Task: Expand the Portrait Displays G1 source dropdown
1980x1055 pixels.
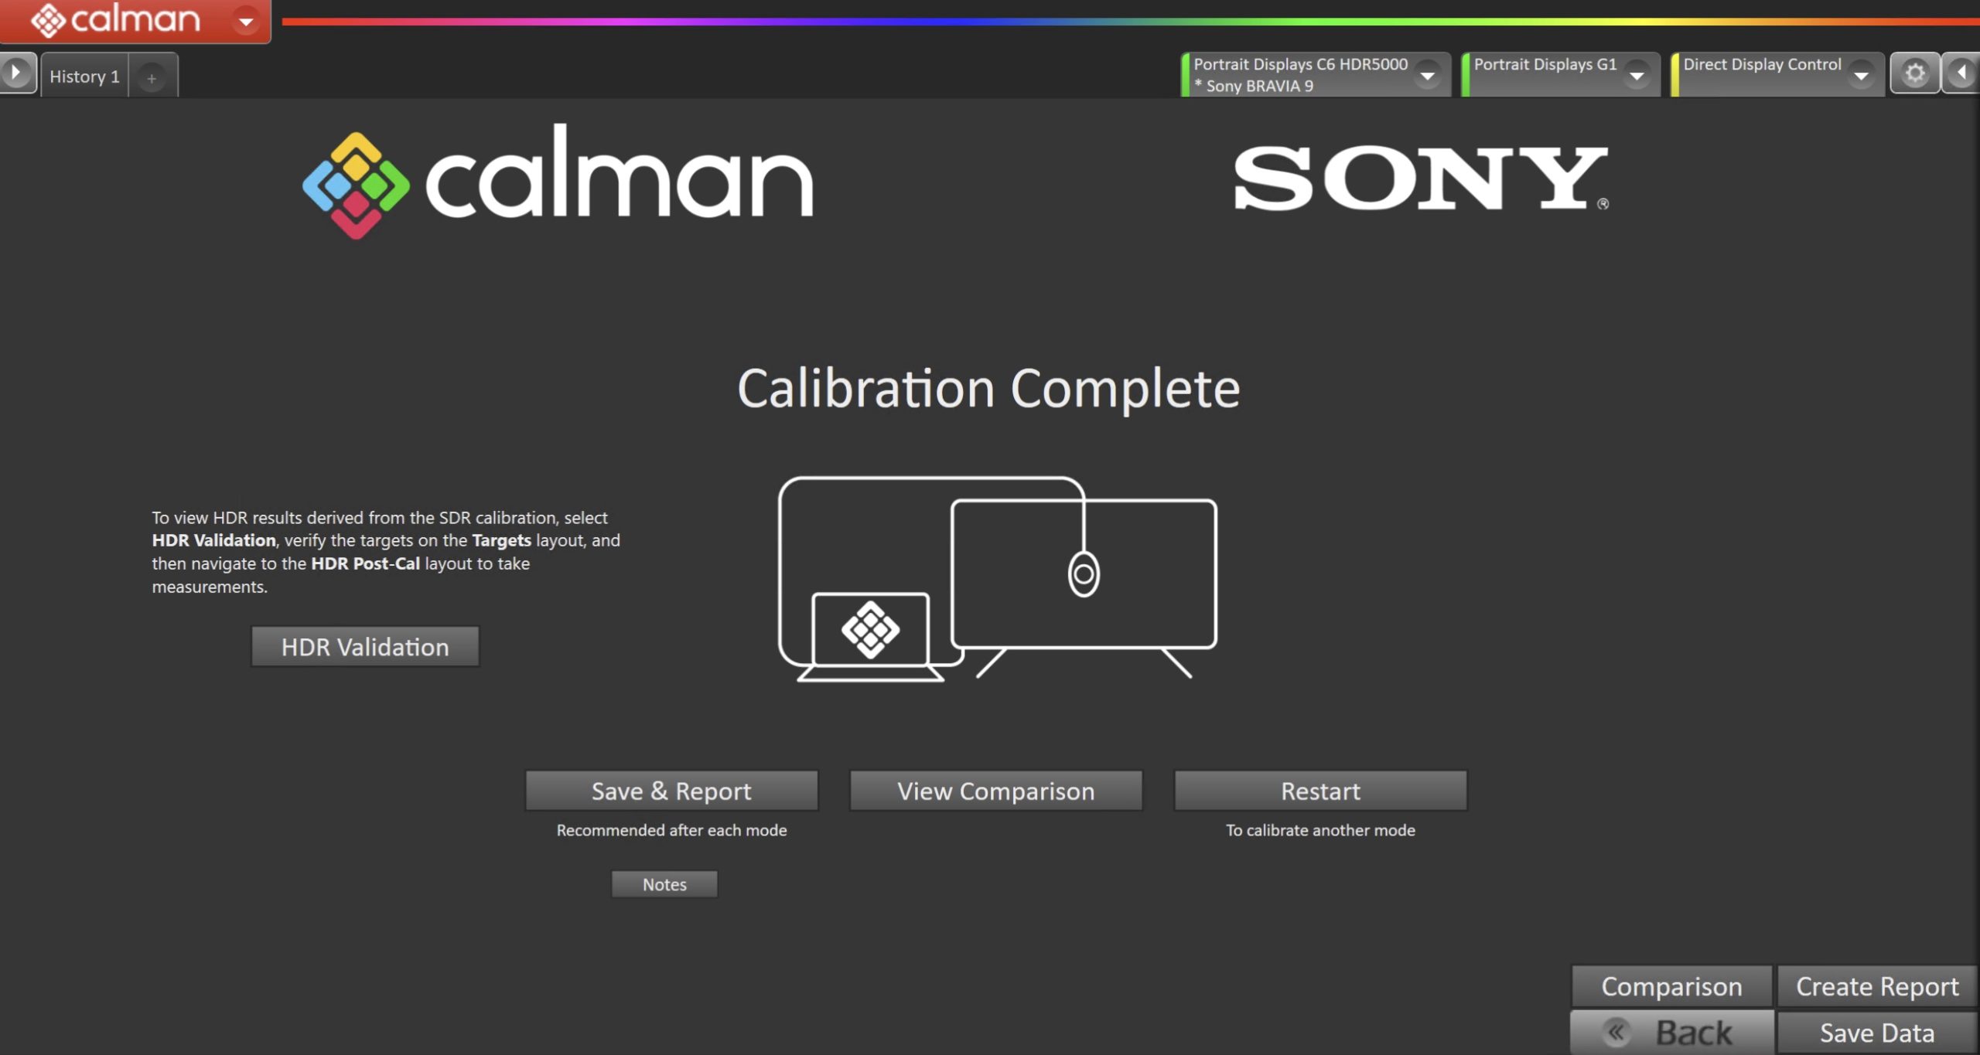Action: click(1637, 75)
